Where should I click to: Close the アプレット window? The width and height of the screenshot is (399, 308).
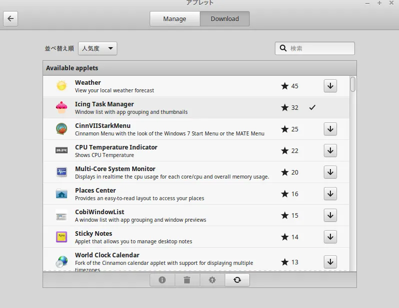coord(391,3)
